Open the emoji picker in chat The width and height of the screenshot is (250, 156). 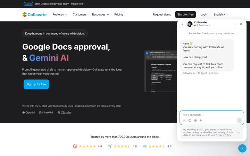click(190, 121)
